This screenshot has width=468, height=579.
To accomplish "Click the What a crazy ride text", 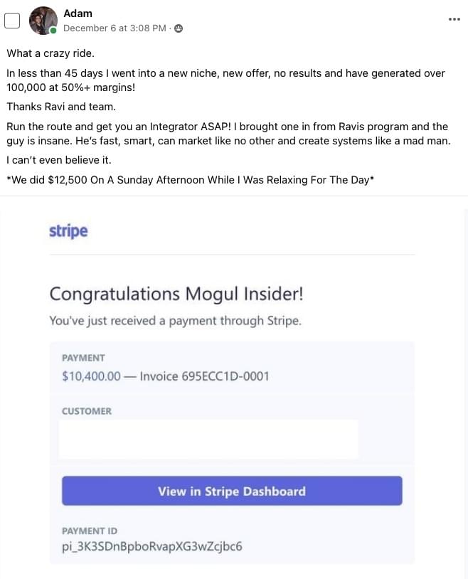I will pos(50,53).
